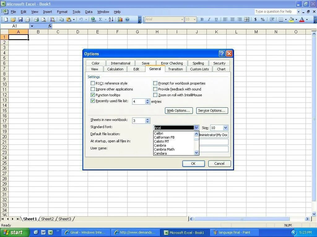The height and width of the screenshot is (237, 317).
Task: Open the toolbar Font name dropdown
Action: 182,19
